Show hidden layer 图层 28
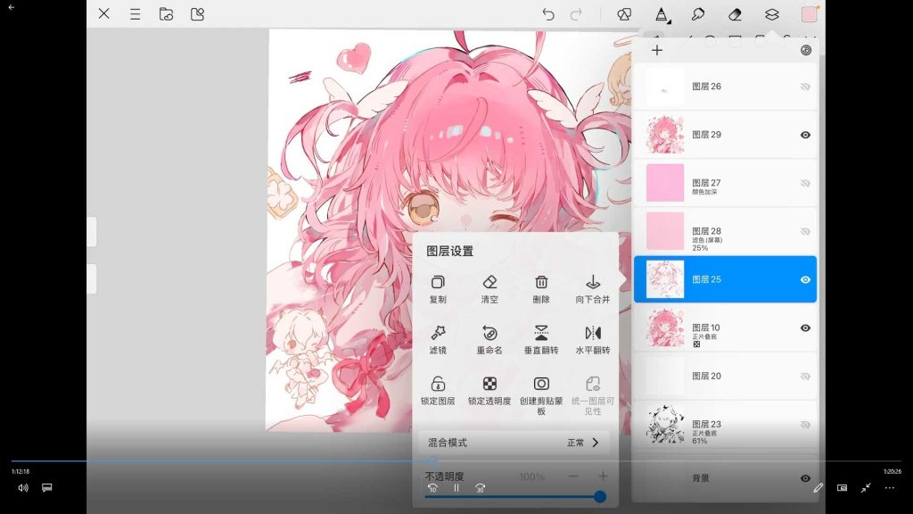Screen dimensions: 913x514 (805, 232)
